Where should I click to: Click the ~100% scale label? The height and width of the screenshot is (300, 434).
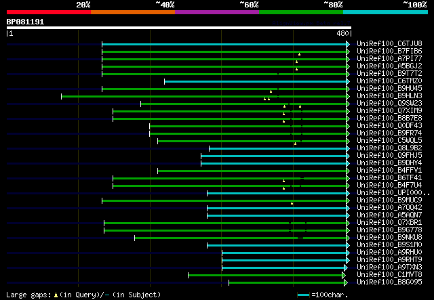pyautogui.click(x=415, y=5)
